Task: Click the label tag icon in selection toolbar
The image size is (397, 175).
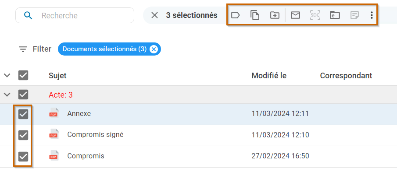Action: (235, 15)
